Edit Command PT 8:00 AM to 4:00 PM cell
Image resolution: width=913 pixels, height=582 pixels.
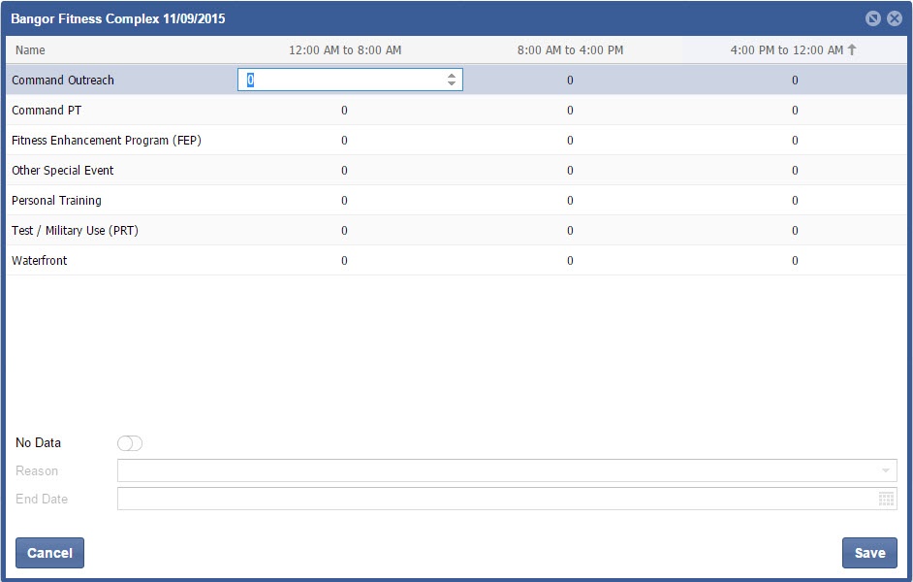click(570, 111)
